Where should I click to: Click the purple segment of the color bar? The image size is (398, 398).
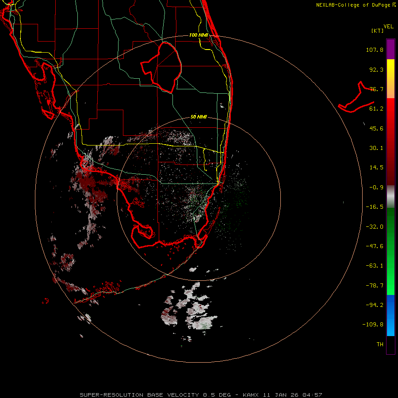(x=390, y=49)
